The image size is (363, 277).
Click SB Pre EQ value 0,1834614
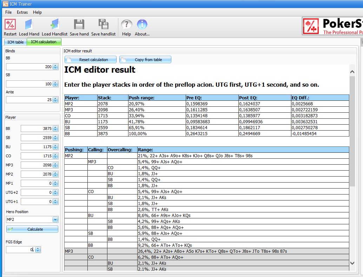coord(212,127)
